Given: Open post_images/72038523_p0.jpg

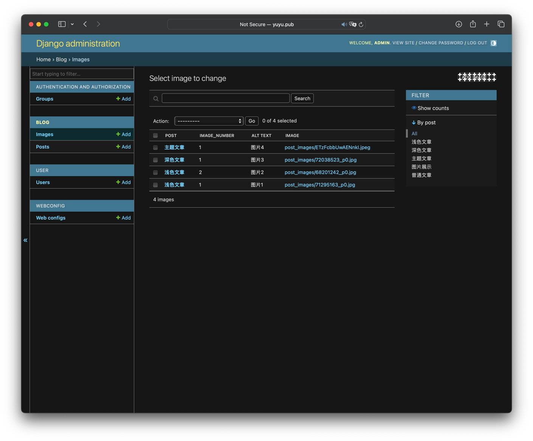Looking at the screenshot, I should click(321, 160).
